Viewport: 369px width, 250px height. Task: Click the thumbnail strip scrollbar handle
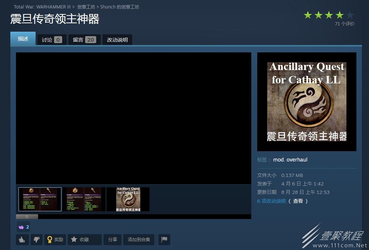[27, 216]
